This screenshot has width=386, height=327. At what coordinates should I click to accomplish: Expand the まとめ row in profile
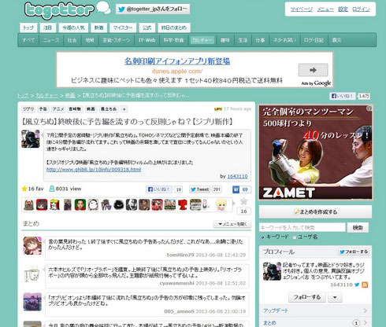(x=315, y=322)
